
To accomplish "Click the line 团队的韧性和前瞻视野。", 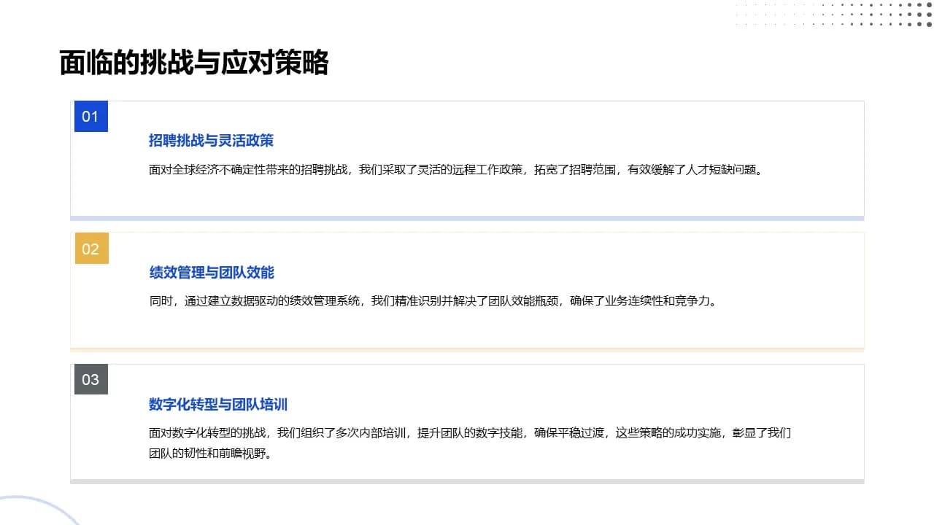I will pos(210,453).
